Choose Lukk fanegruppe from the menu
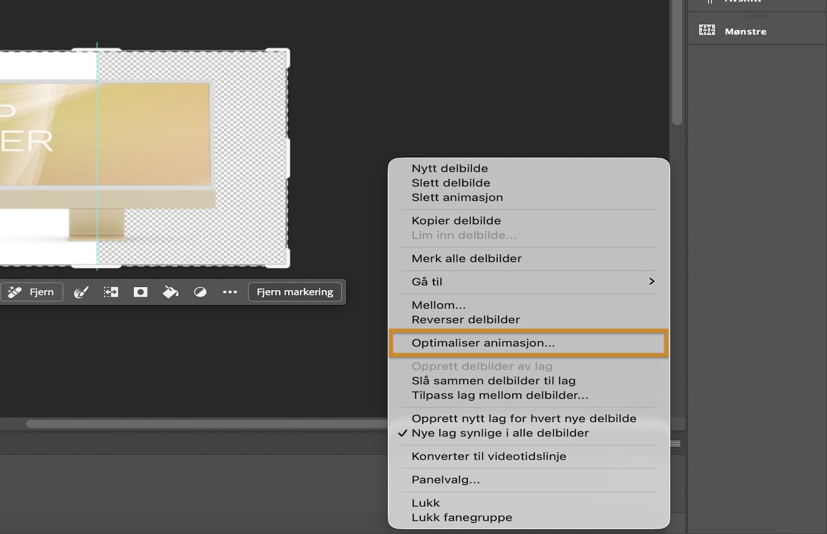This screenshot has height=534, width=827. tap(462, 517)
